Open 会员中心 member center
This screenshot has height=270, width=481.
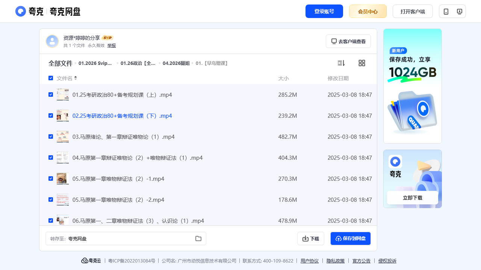click(x=368, y=11)
